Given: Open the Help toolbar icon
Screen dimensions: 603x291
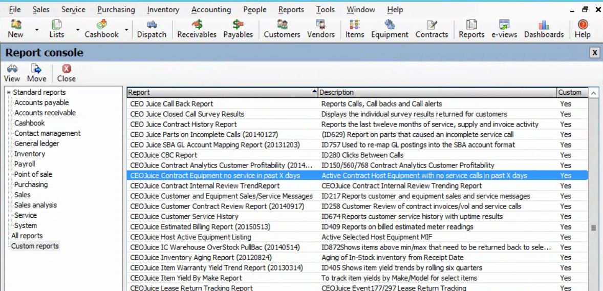Looking at the screenshot, I should click(x=583, y=29).
